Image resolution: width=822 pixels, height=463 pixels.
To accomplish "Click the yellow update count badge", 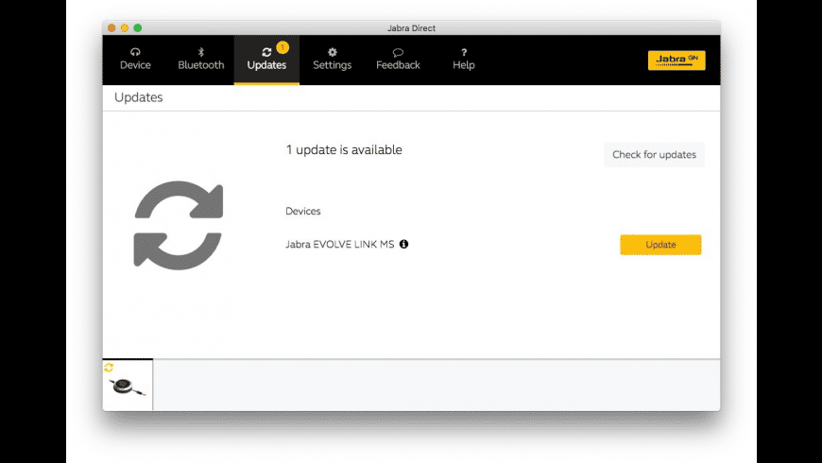I will (283, 47).
